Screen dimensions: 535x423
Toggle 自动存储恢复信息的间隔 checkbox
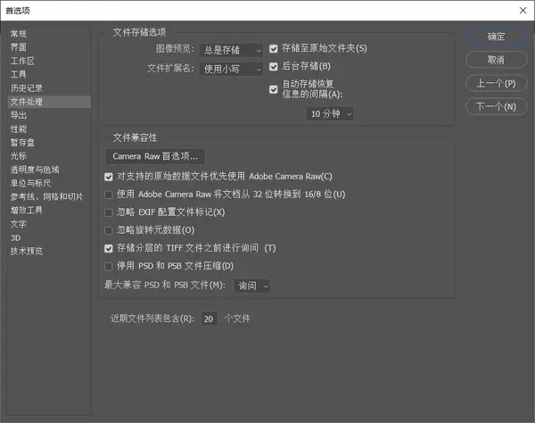click(274, 90)
